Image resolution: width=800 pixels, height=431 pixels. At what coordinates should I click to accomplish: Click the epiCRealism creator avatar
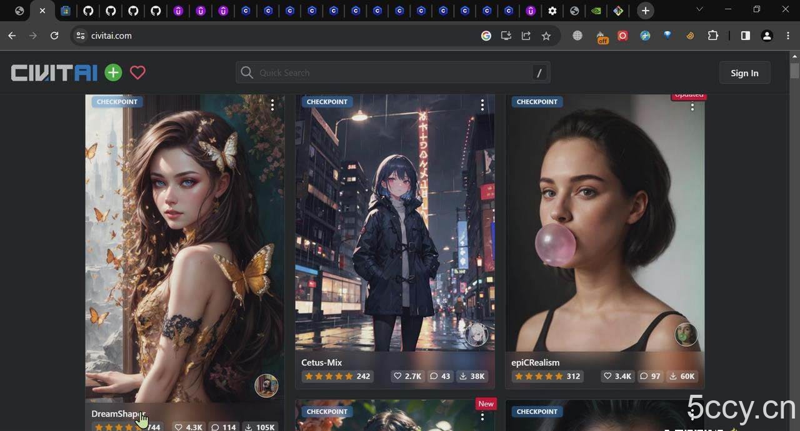click(686, 335)
